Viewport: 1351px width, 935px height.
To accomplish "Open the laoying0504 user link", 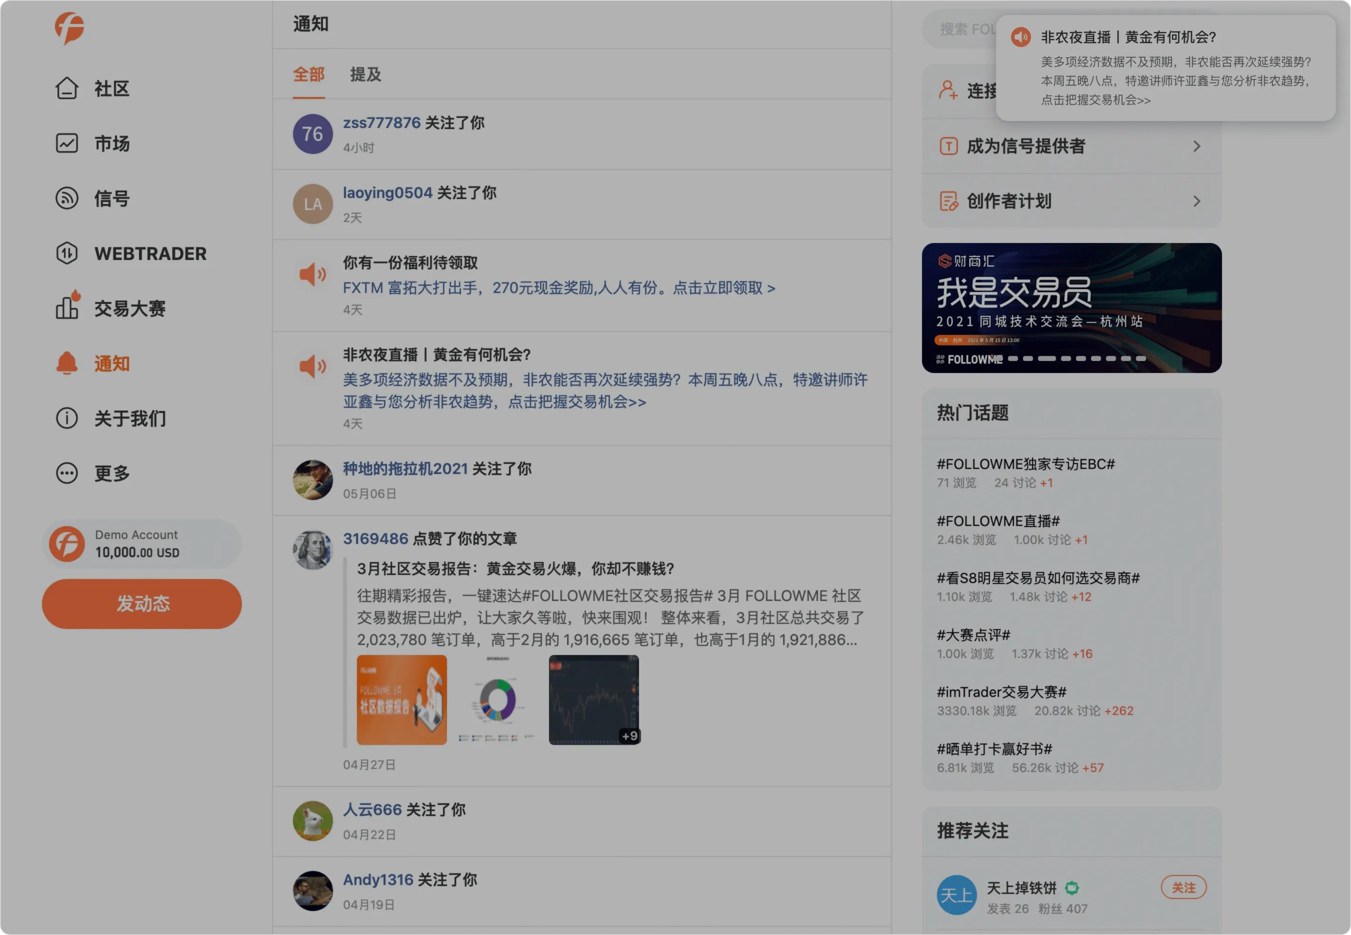I will pos(388,192).
